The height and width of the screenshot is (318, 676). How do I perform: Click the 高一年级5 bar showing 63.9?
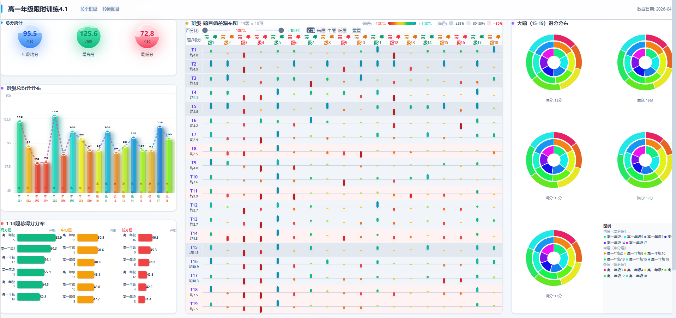pyautogui.click(x=36, y=238)
